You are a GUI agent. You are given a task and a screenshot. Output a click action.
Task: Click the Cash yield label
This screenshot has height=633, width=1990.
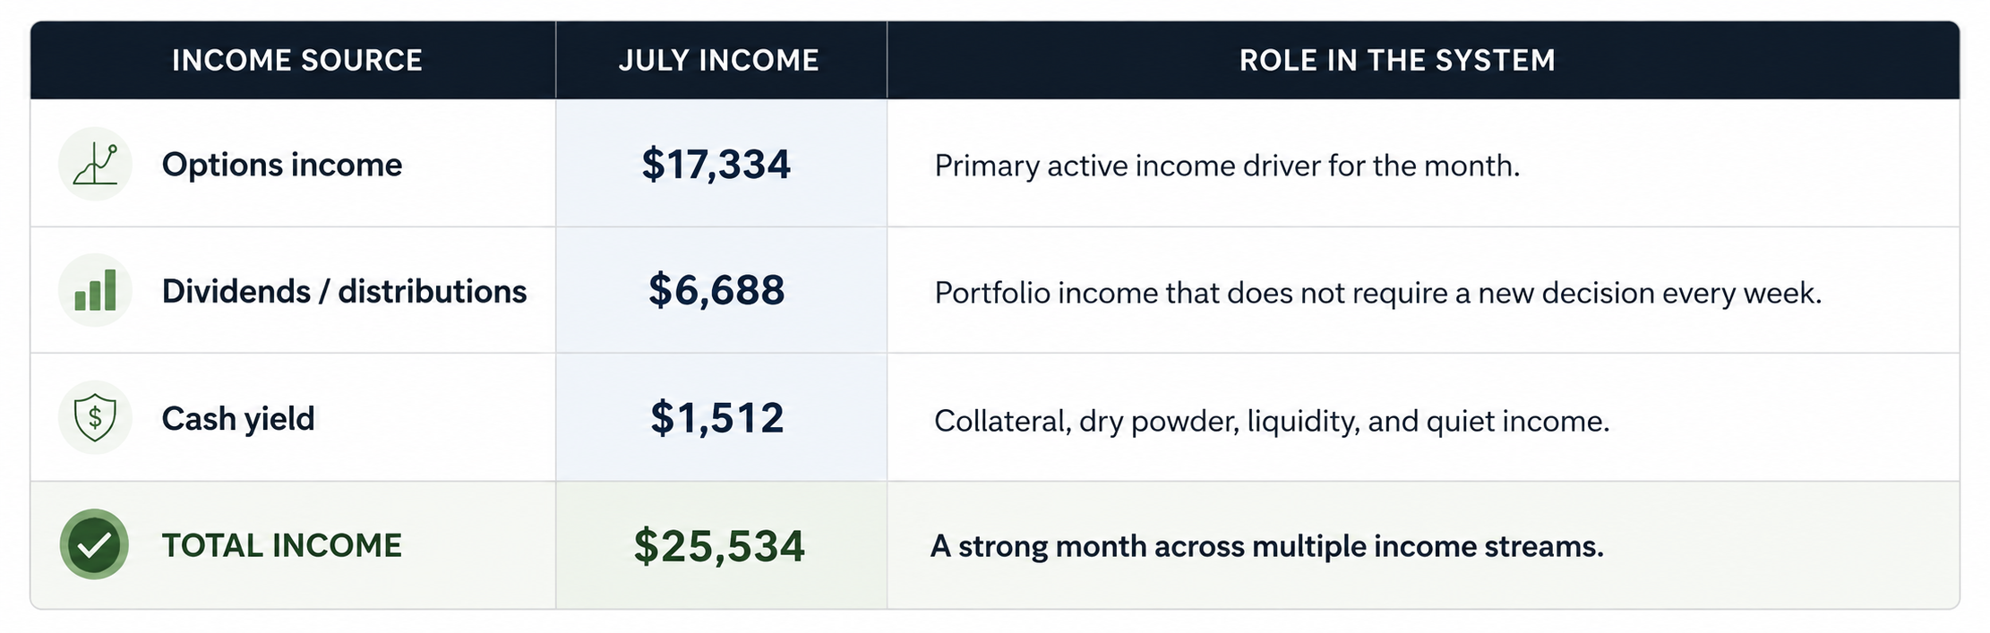click(238, 418)
